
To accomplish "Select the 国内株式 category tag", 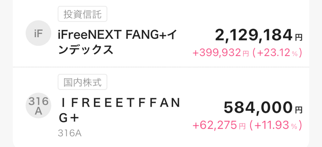I will coord(83,83).
